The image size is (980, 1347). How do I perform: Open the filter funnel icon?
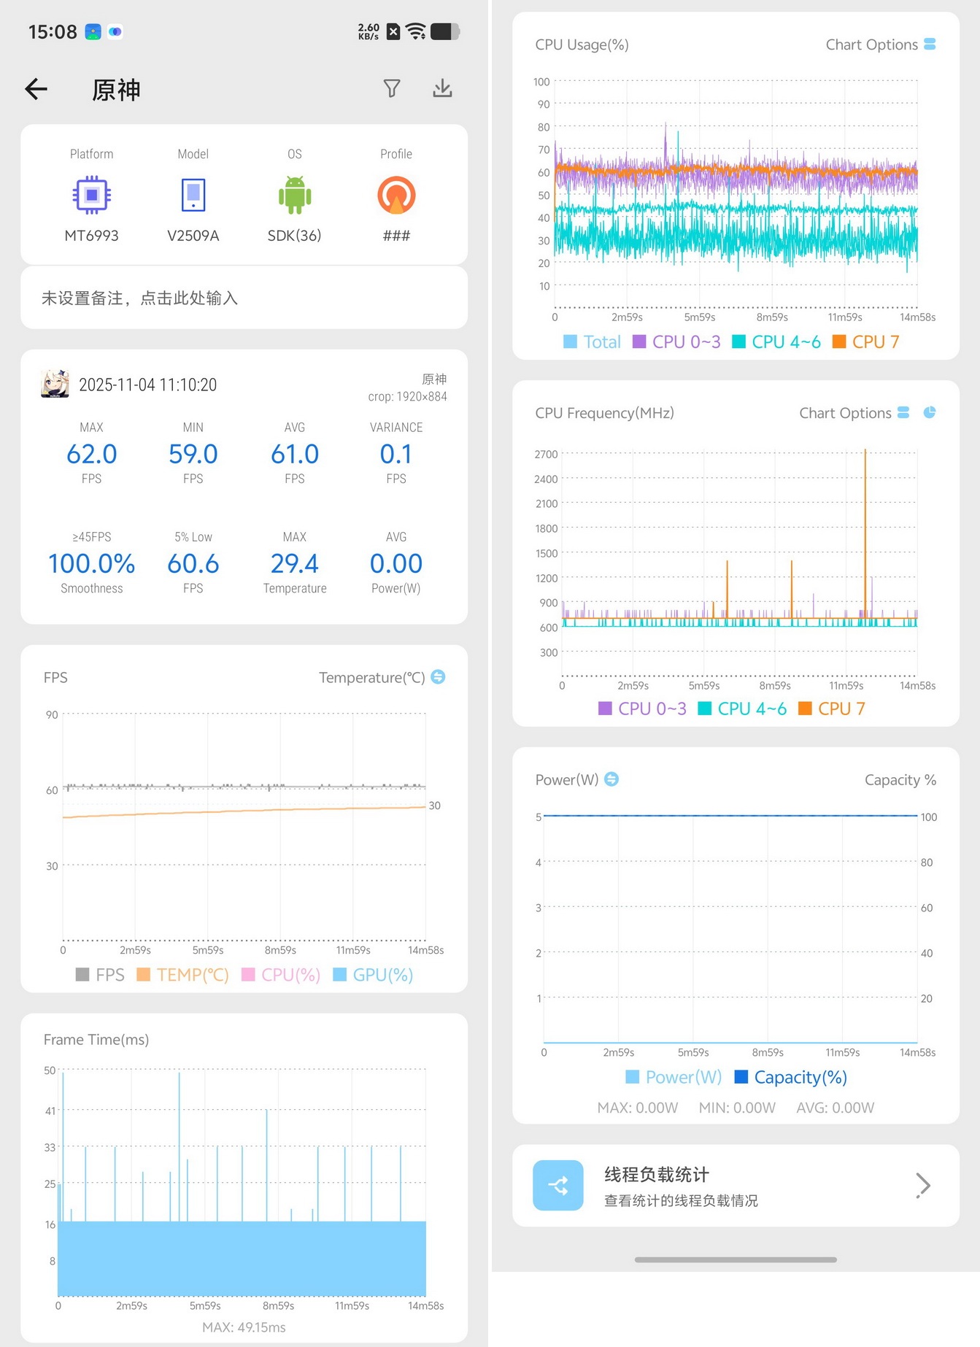pyautogui.click(x=392, y=88)
